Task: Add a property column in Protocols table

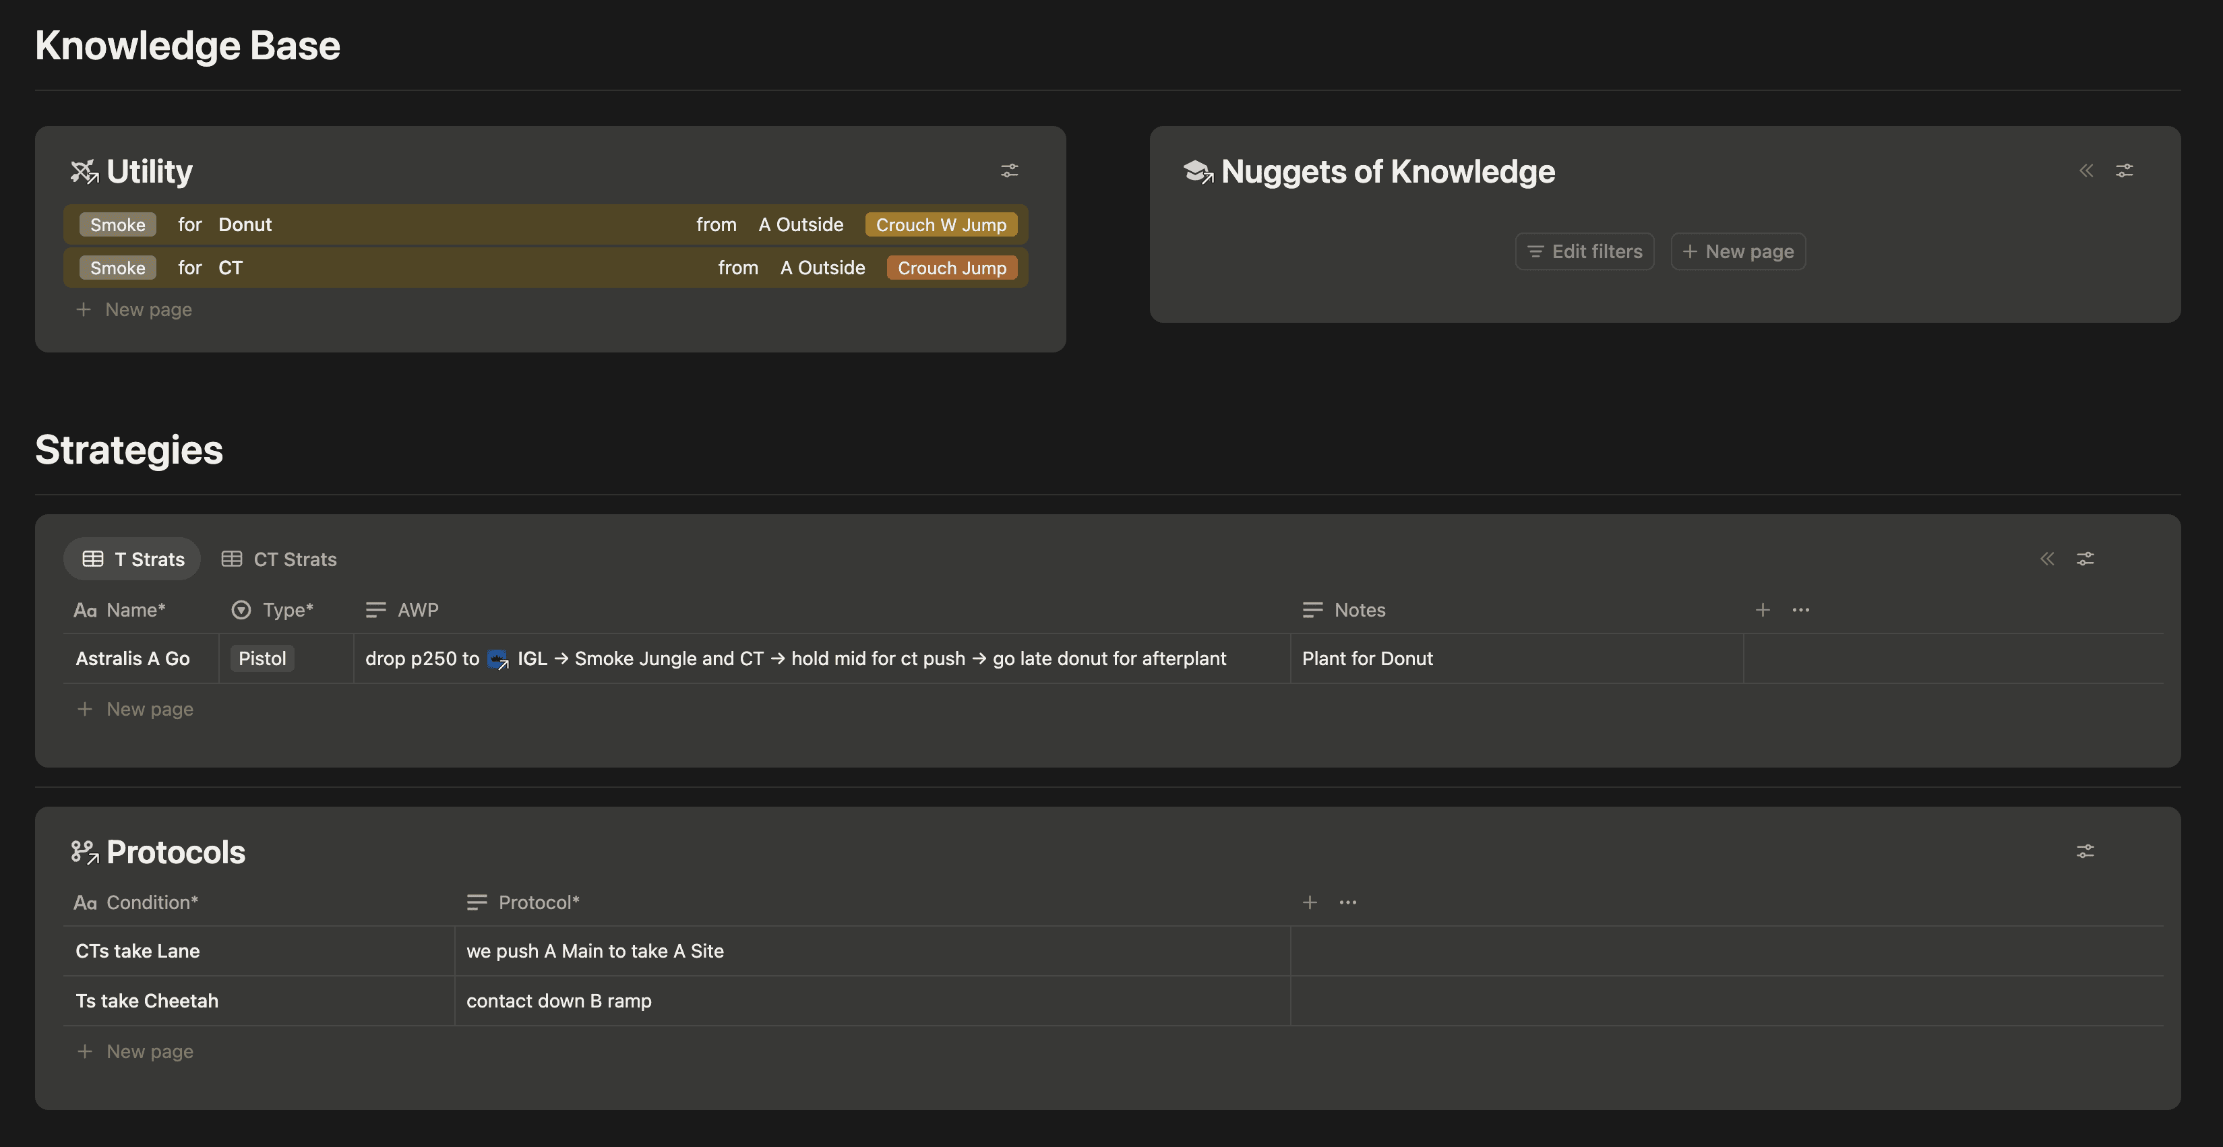Action: coord(1310,903)
